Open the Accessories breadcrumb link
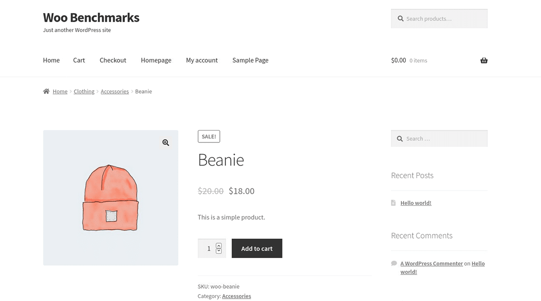 tap(115, 91)
